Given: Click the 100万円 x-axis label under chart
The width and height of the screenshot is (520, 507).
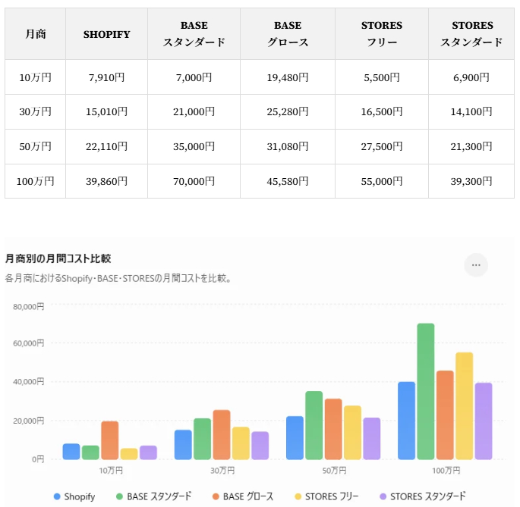Looking at the screenshot, I should [446, 471].
